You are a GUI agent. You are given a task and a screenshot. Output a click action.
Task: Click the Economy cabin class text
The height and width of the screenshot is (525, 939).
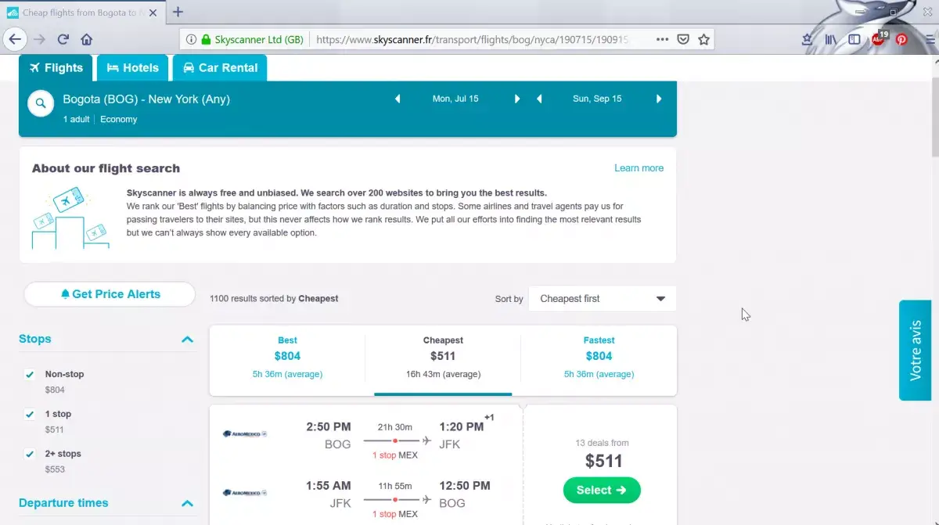[x=119, y=120]
